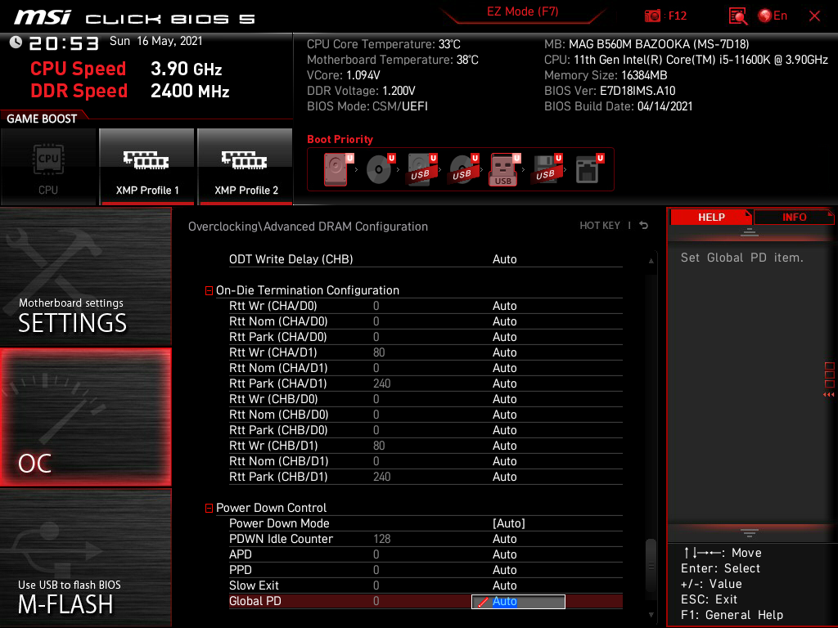Click the HOT KEY label
The image size is (838, 628).
coord(600,226)
